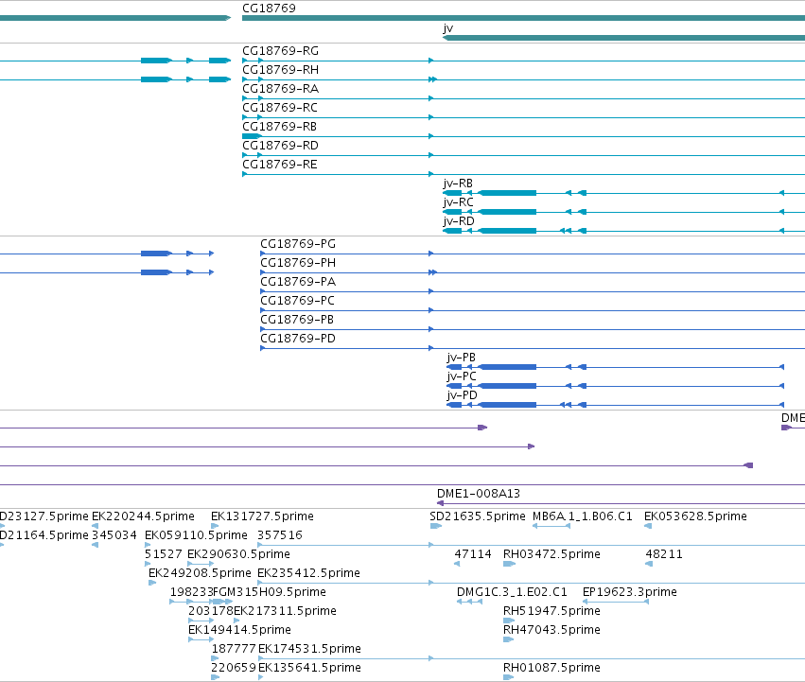Click EST RH51947.5prime
Viewport: 805px width, 682px height.
[x=551, y=611]
